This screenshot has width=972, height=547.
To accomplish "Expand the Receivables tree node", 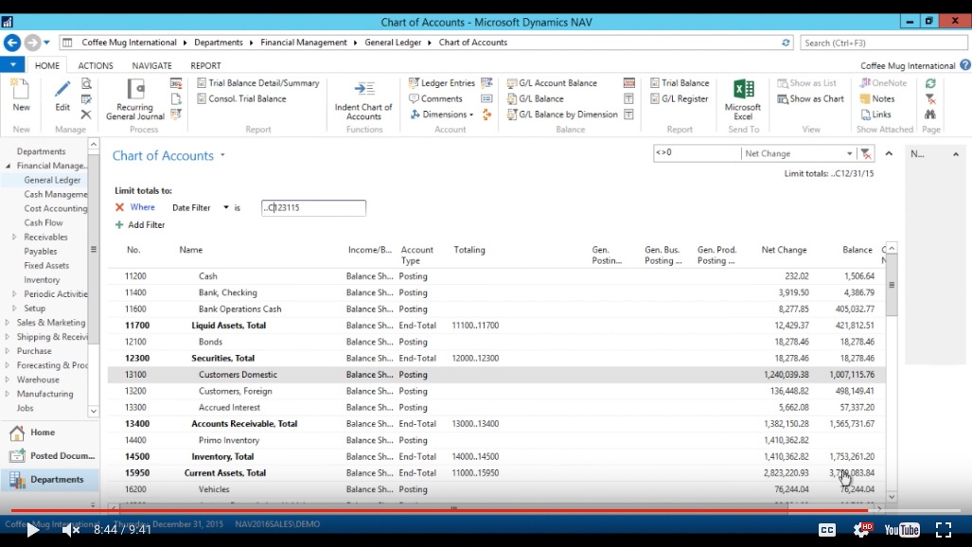I will (14, 238).
